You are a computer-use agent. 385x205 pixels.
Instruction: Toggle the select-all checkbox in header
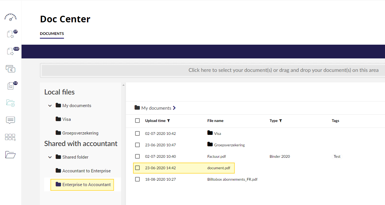pyautogui.click(x=137, y=121)
